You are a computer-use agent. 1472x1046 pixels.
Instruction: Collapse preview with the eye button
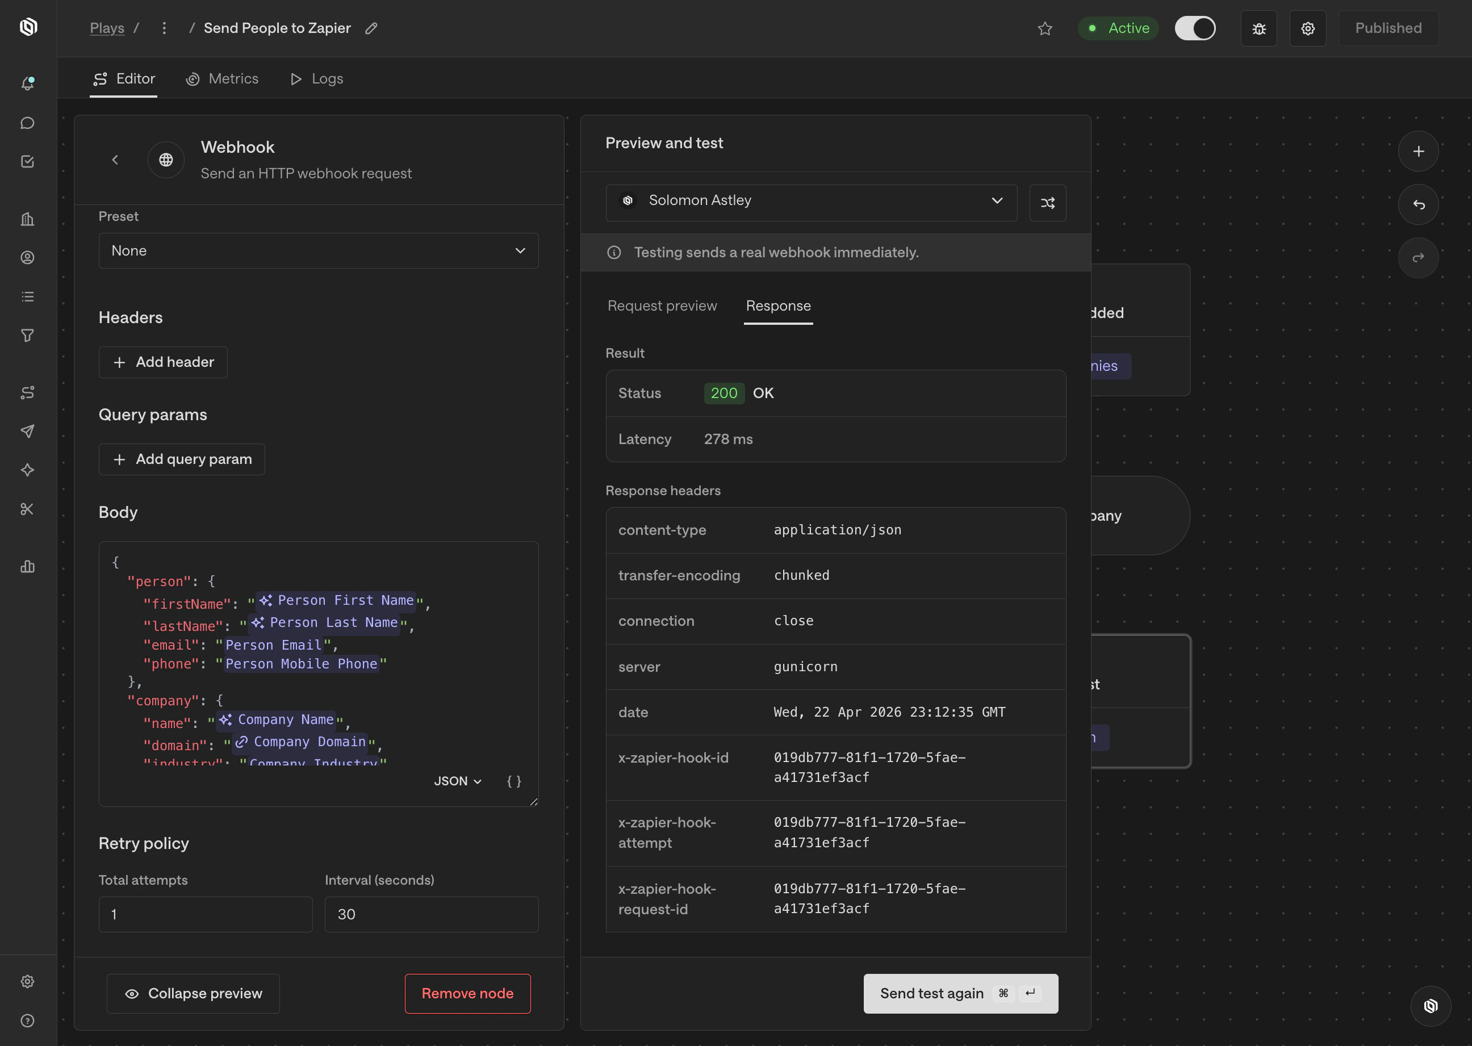193,993
